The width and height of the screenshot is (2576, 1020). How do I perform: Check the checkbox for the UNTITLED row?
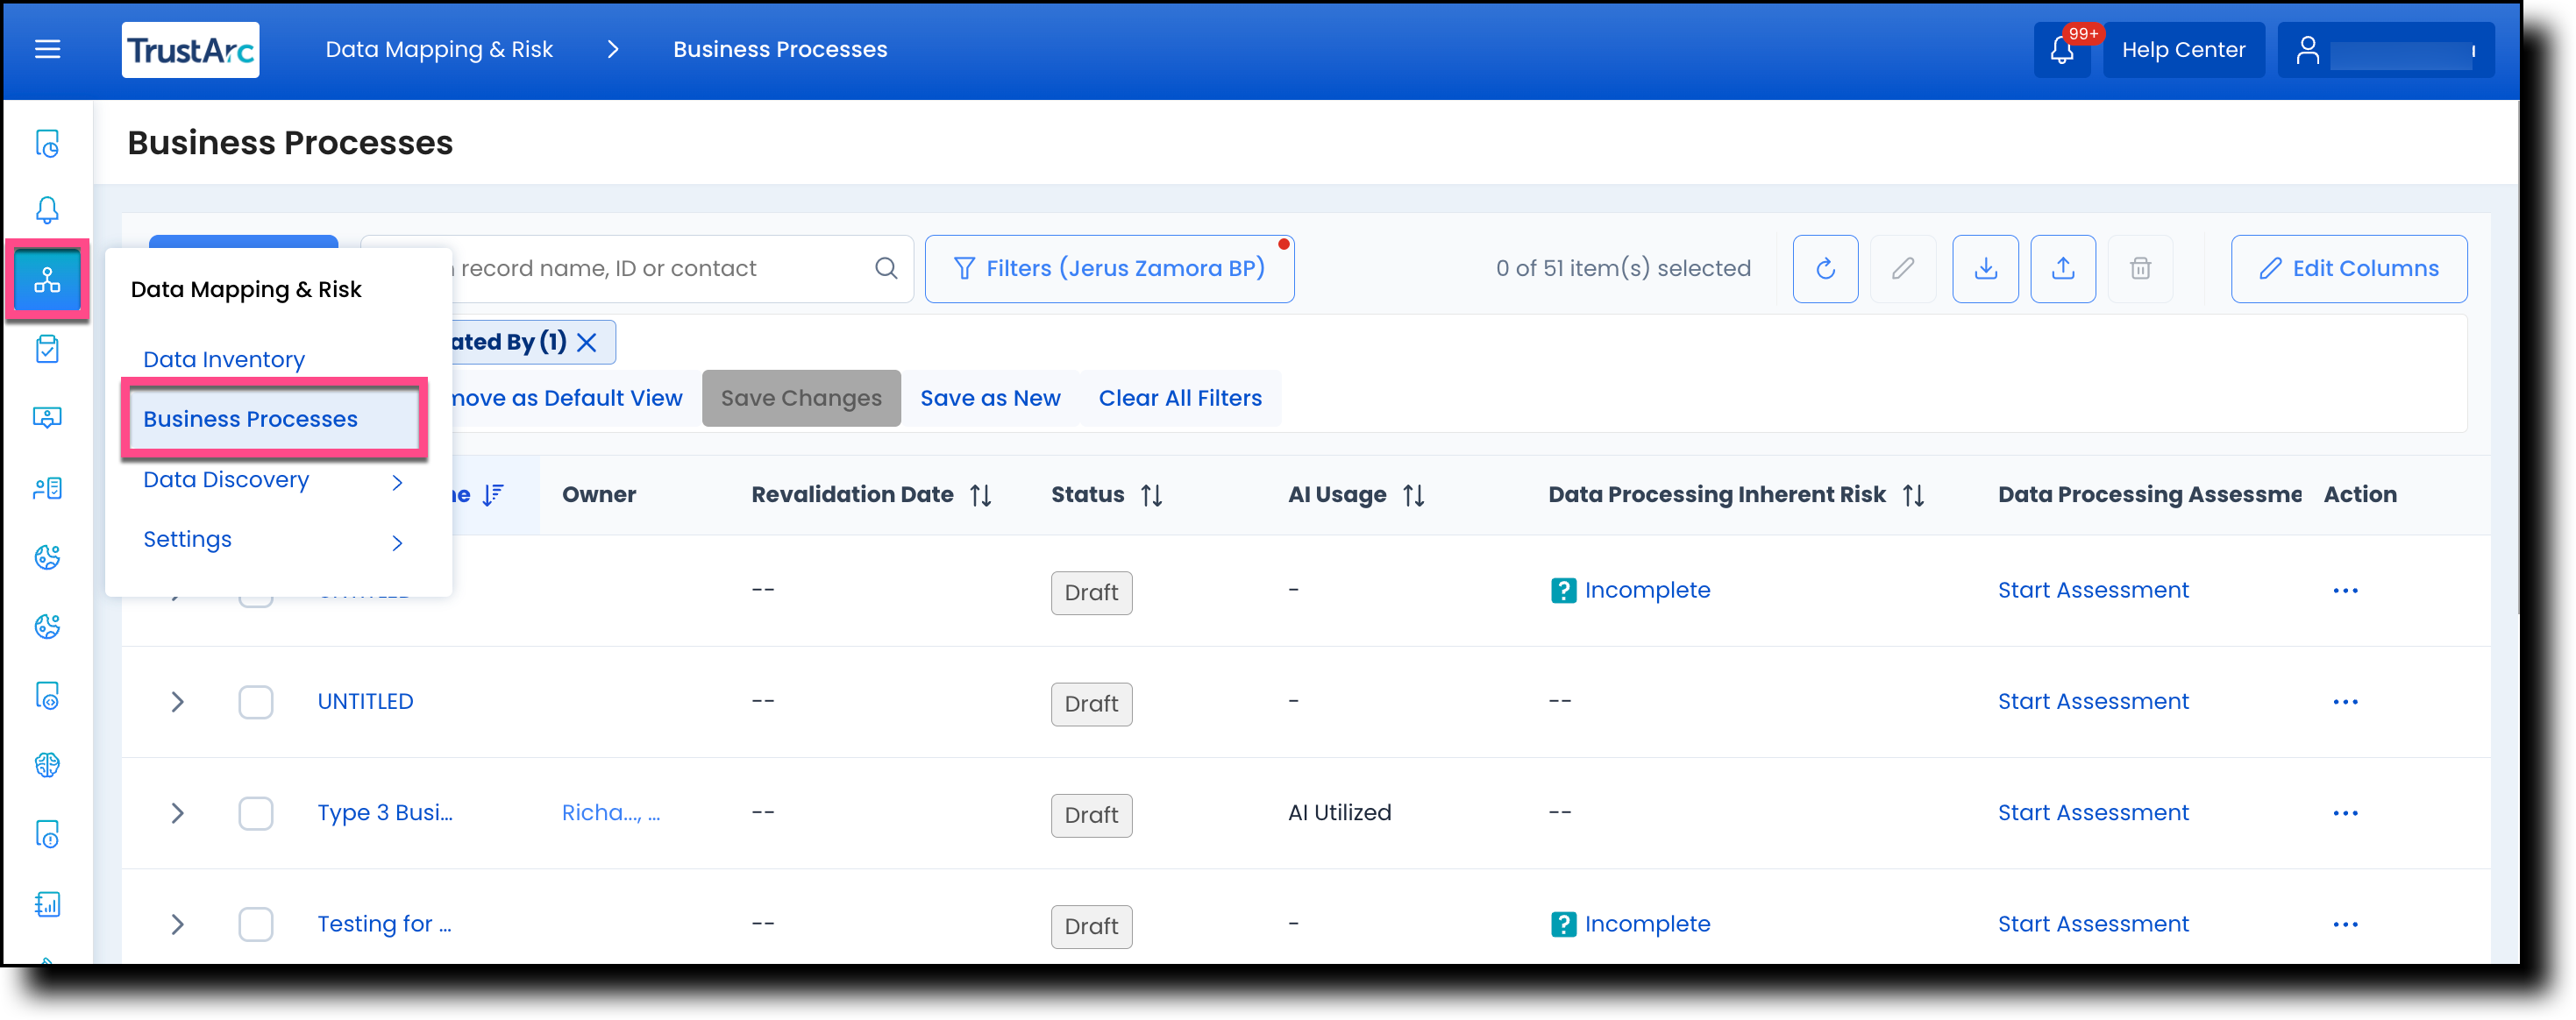(256, 702)
